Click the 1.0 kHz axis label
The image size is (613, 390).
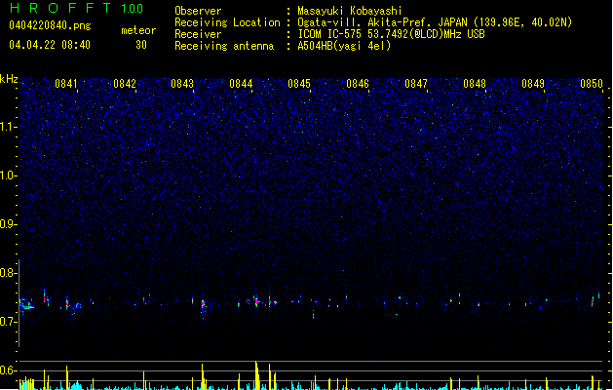click(8, 175)
